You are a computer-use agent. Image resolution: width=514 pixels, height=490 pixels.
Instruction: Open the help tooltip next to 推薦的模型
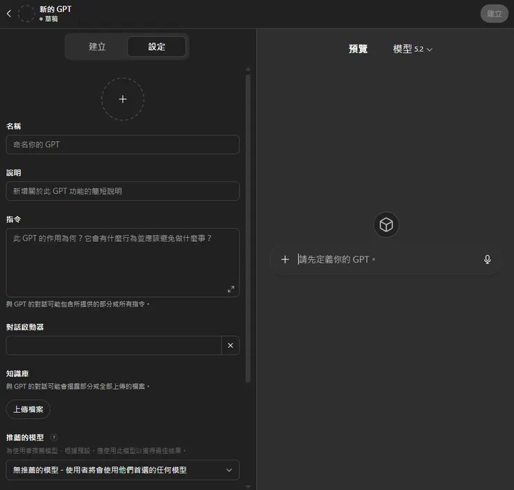pos(53,437)
